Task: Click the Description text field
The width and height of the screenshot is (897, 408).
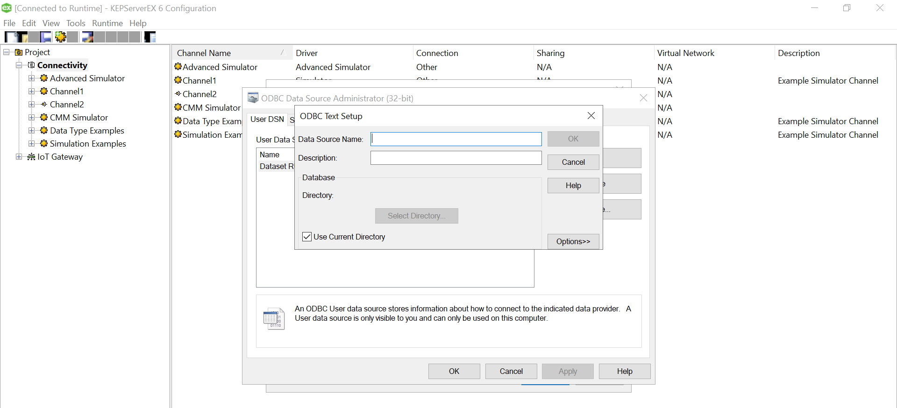Action: [x=456, y=158]
